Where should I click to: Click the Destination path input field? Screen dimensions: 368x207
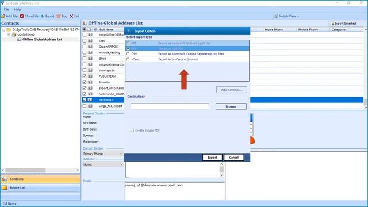pos(170,106)
